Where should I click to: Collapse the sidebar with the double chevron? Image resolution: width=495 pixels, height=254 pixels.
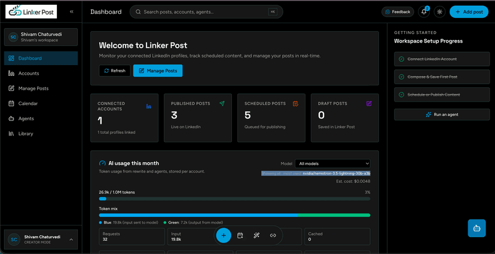[x=72, y=12]
